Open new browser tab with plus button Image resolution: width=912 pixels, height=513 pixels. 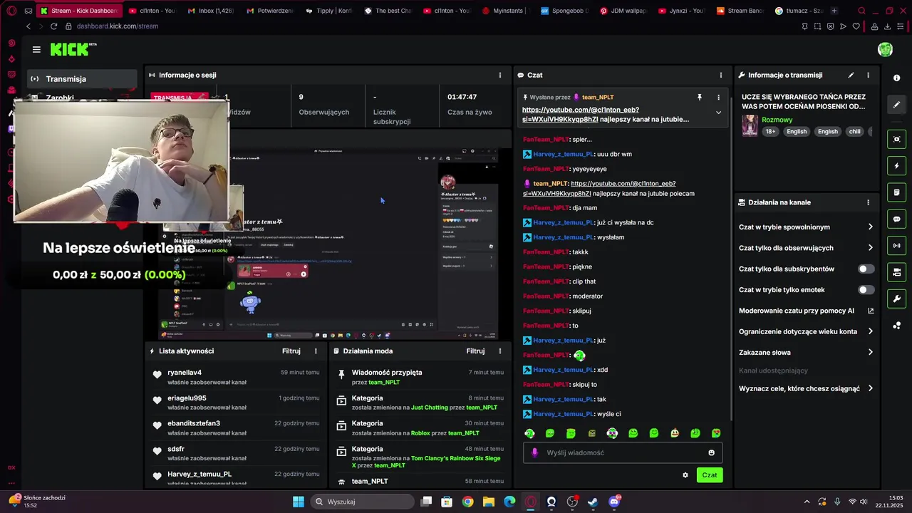(834, 11)
